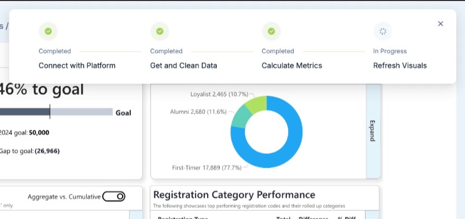Click the Refresh Visuals loading spinner icon
The width and height of the screenshot is (465, 219).
[382, 31]
